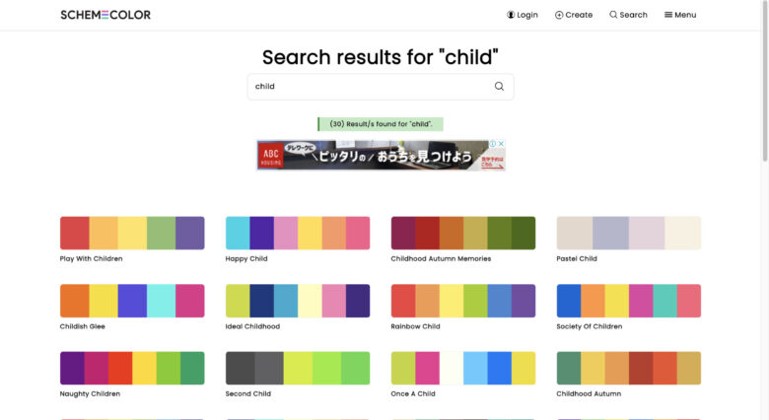Select the Create navigation item
The height and width of the screenshot is (420, 769).
coord(574,15)
